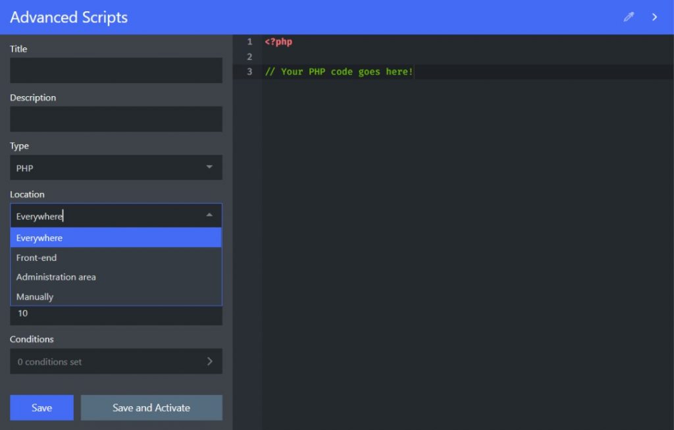
Task: Click the Title text field
Action: click(x=116, y=70)
